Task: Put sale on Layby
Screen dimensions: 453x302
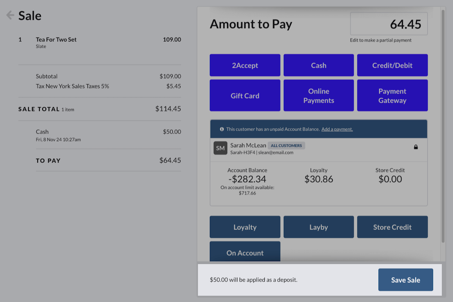Action: click(318, 227)
